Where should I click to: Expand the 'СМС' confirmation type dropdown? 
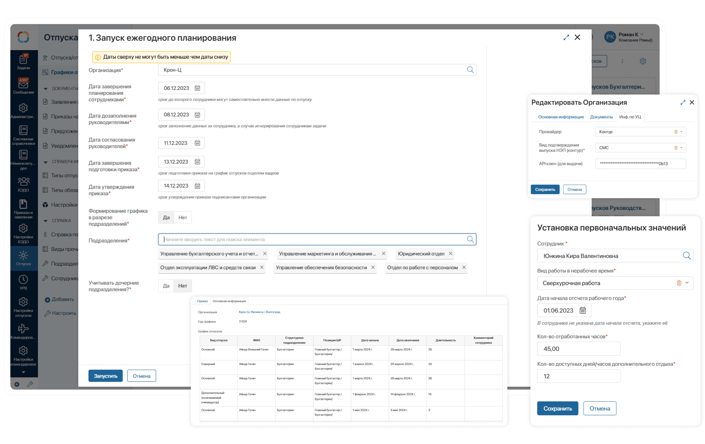(x=681, y=148)
